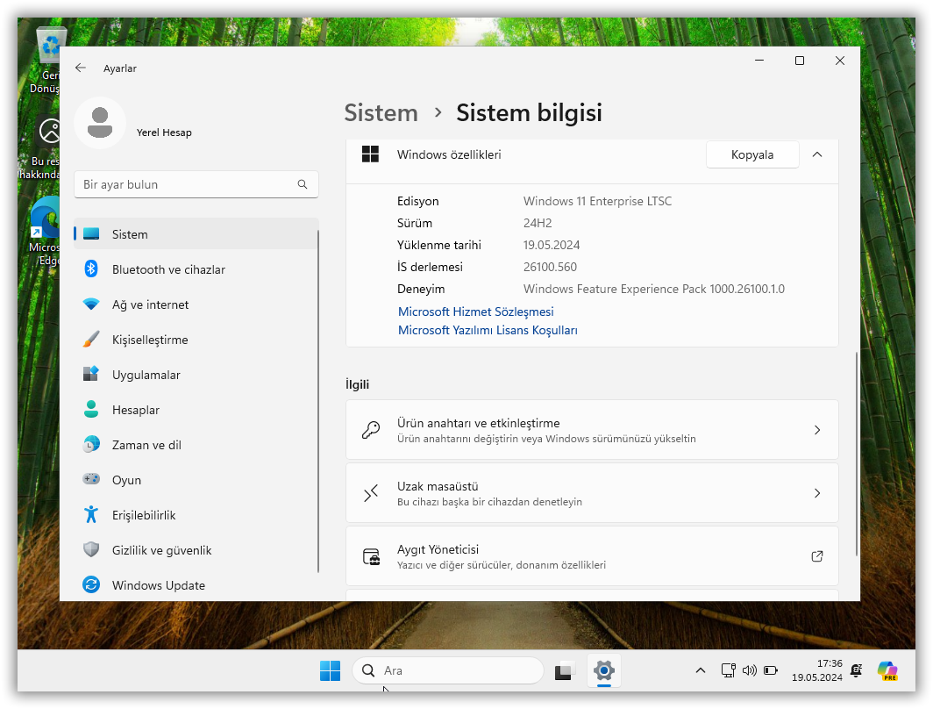933x709 pixels.
Task: Click the sidebar vertical scrollbar
Action: coord(319,402)
